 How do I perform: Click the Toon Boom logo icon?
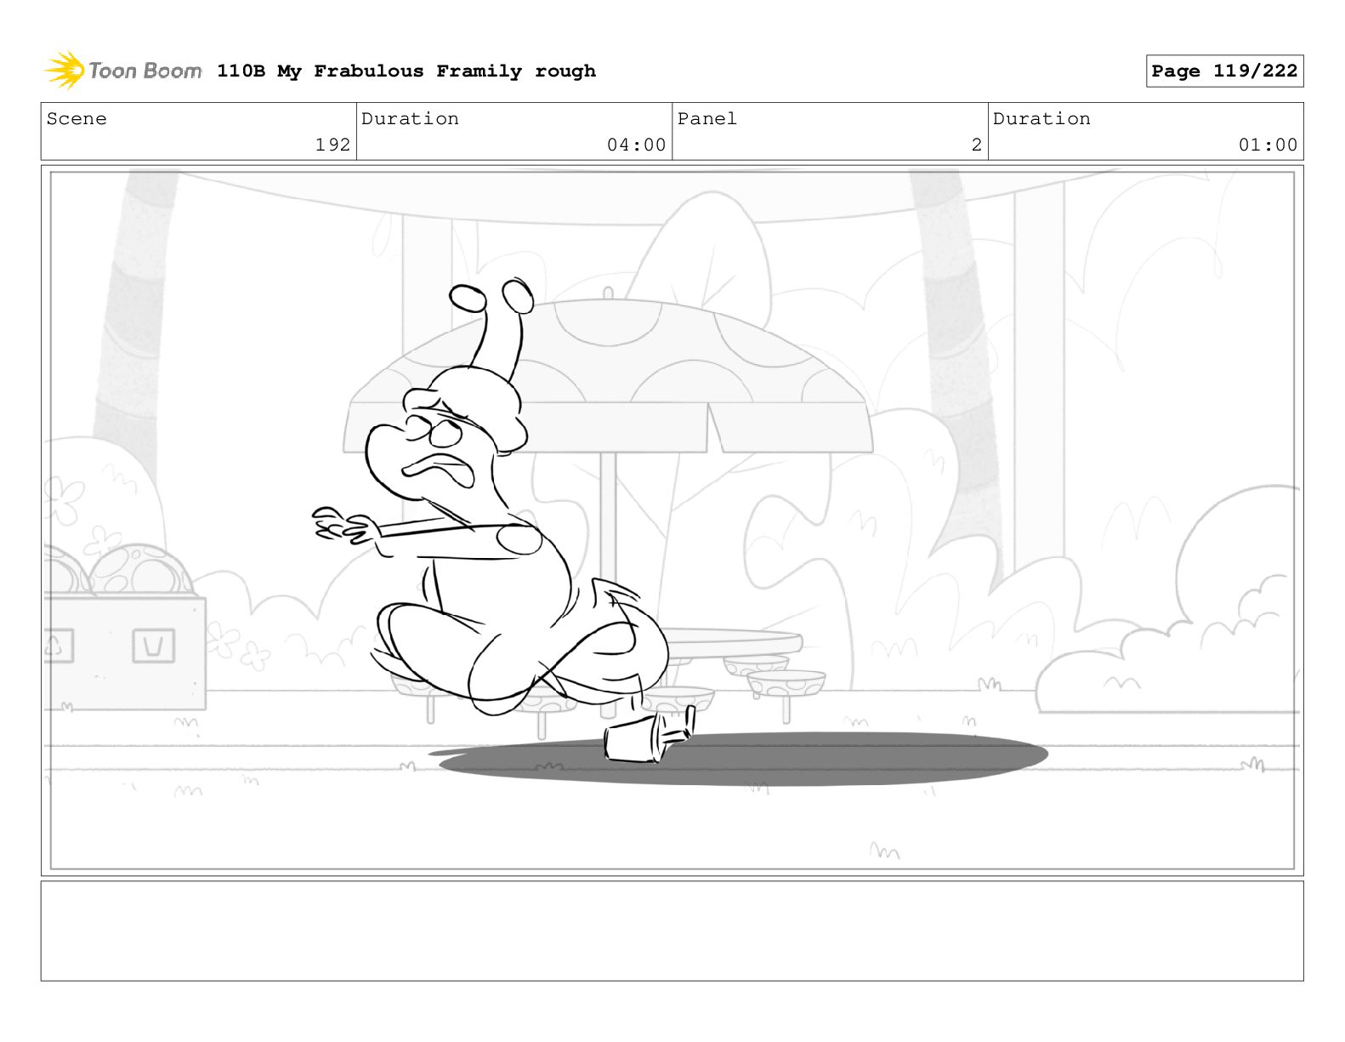click(65, 71)
